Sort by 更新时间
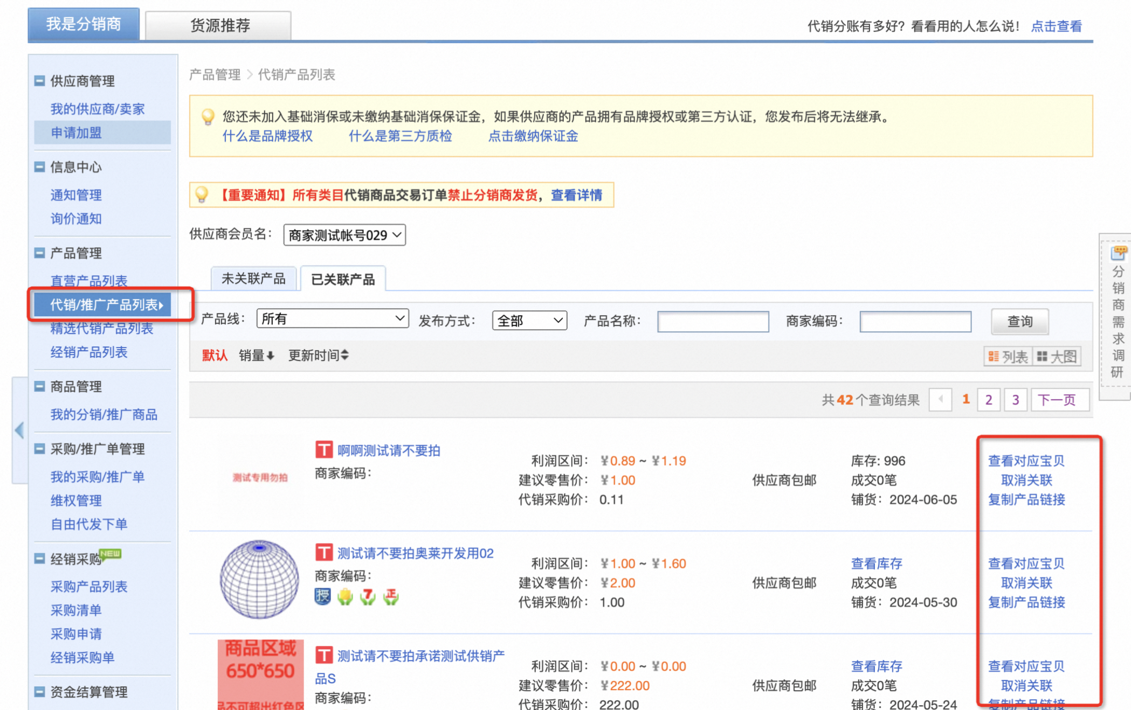 (x=319, y=355)
